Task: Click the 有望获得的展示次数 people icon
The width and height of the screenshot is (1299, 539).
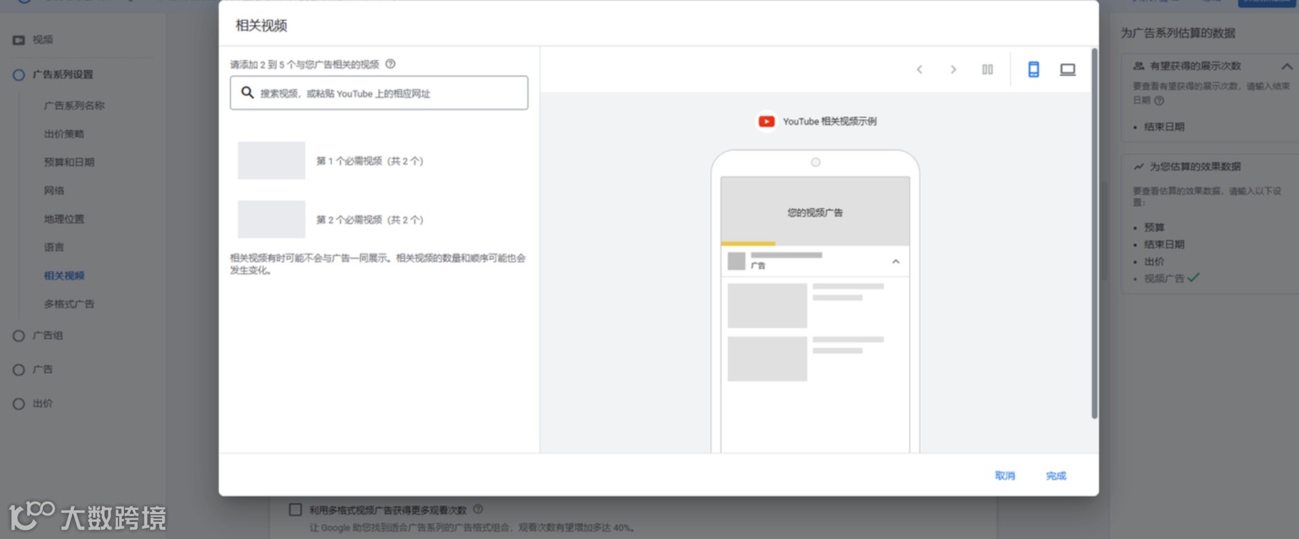Action: coord(1139,66)
